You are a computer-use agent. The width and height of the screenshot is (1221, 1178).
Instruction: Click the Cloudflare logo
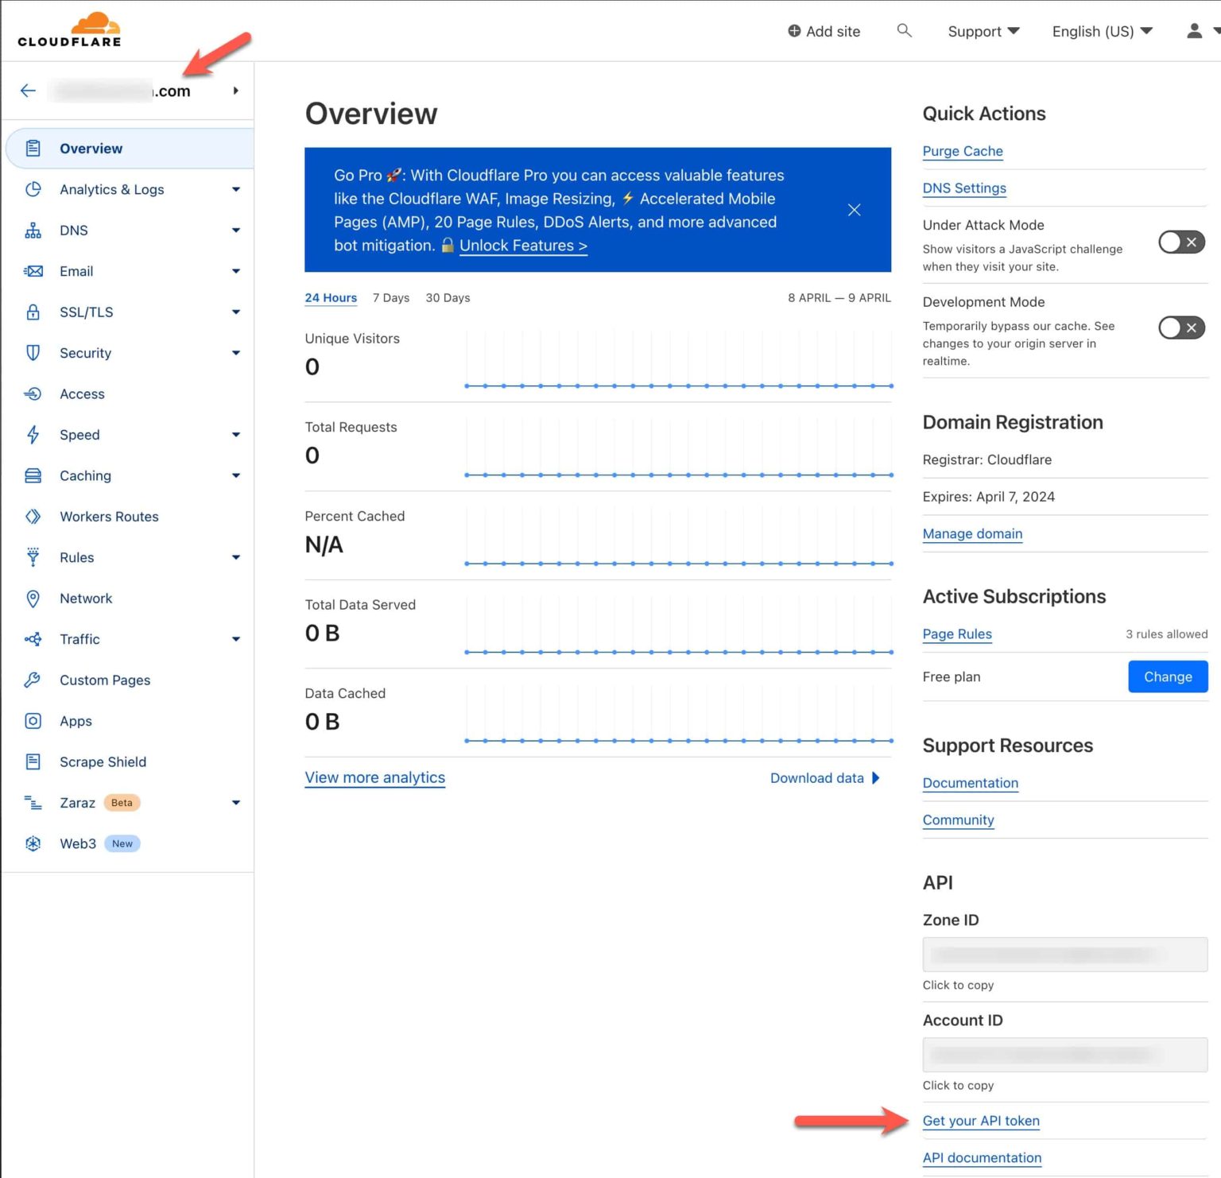coord(70,30)
